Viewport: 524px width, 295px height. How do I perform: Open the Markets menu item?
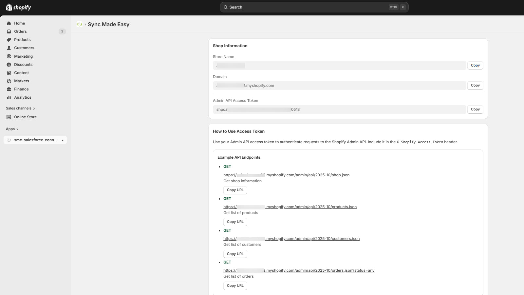click(x=22, y=81)
